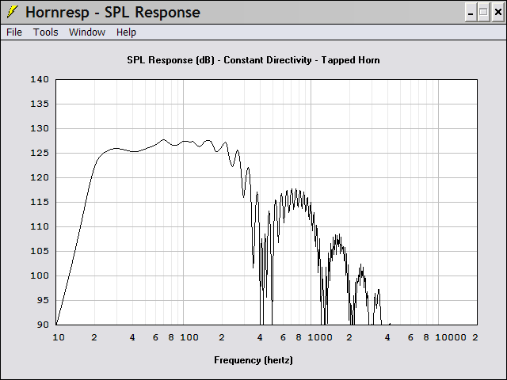Click the 120 dB y-axis label
507x380 pixels.
[40, 177]
